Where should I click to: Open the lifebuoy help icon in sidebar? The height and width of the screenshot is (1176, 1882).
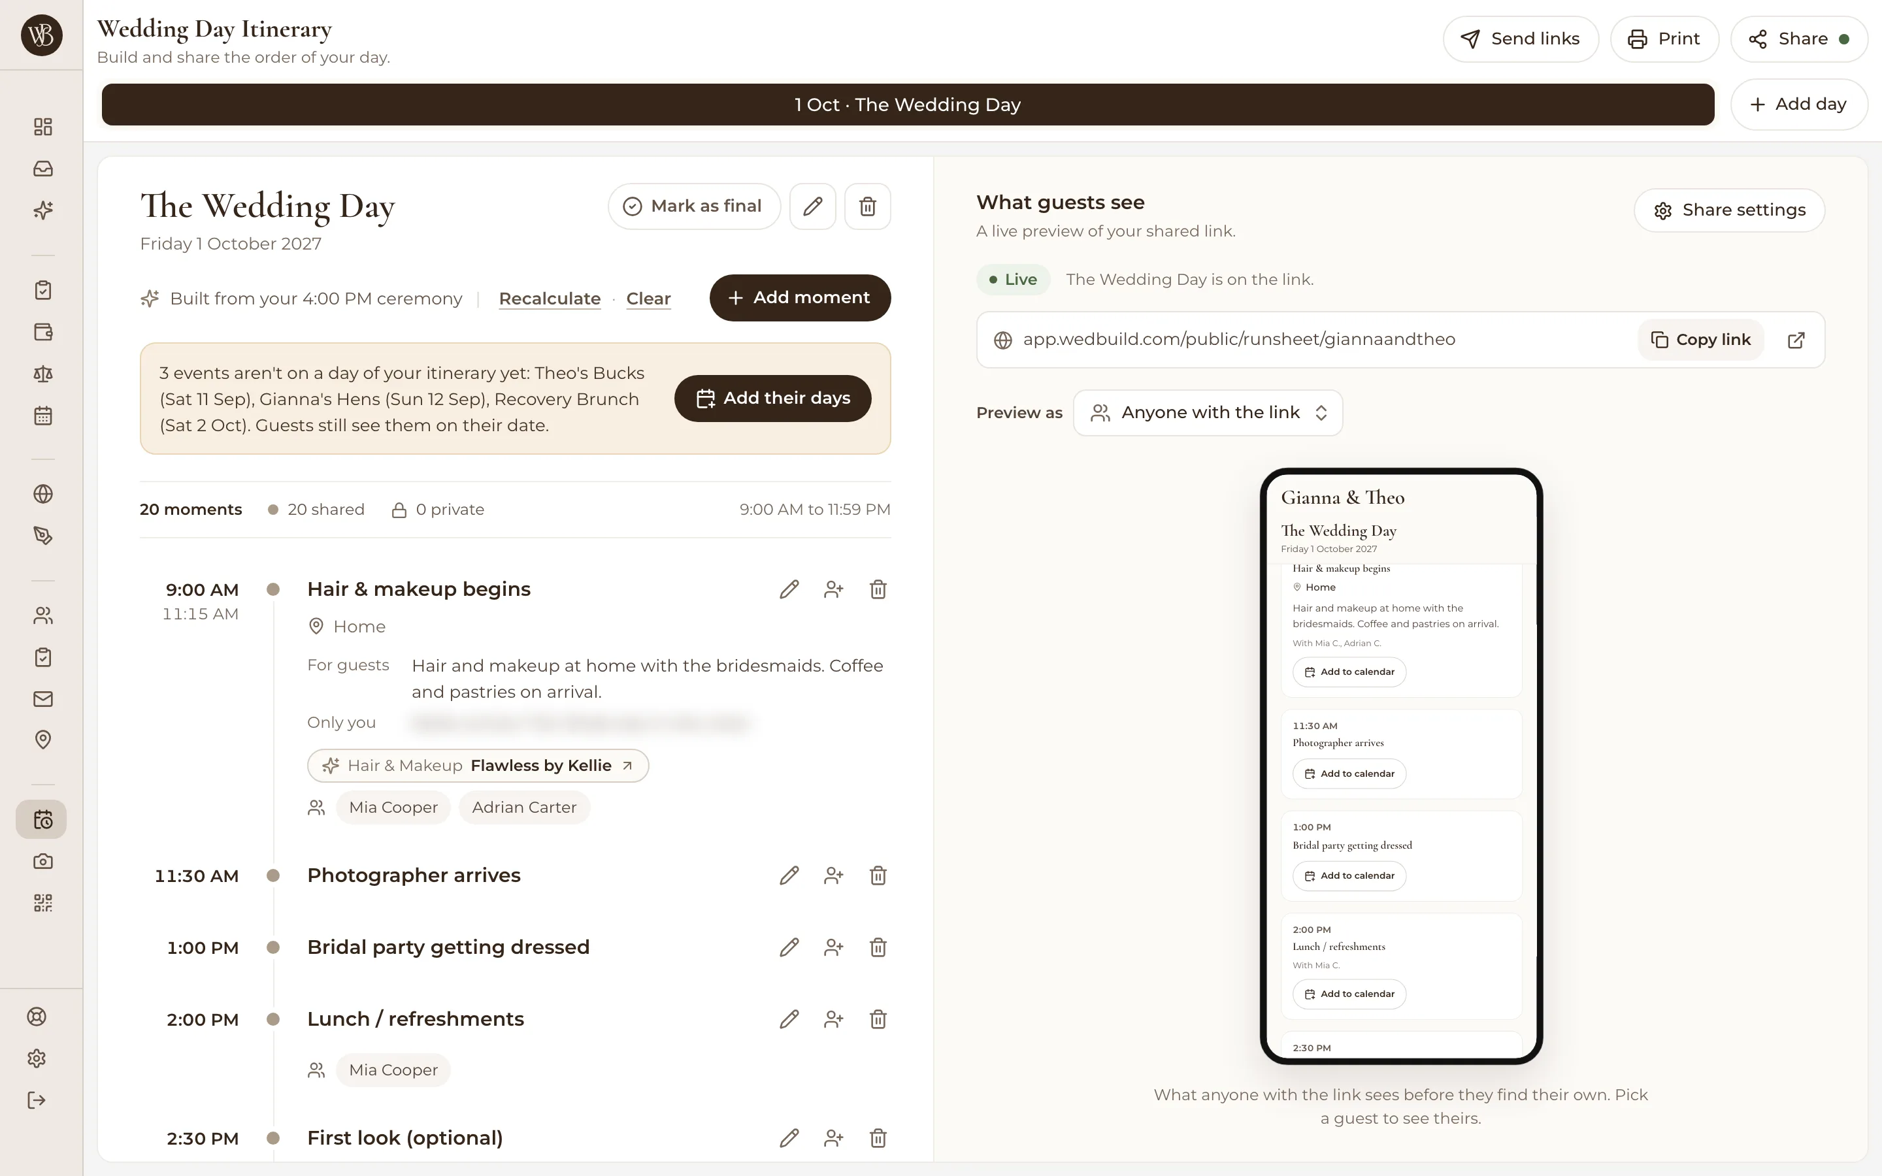(x=37, y=1017)
